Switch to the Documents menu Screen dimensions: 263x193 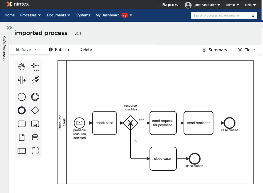58,15
